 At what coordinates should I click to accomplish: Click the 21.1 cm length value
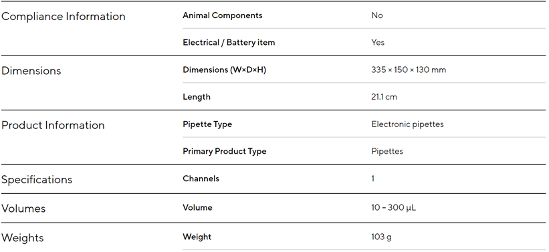coord(384,97)
